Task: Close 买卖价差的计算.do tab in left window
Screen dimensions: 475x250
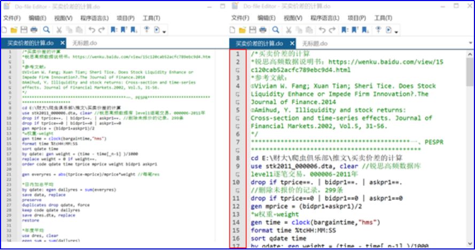Action: (x=63, y=43)
